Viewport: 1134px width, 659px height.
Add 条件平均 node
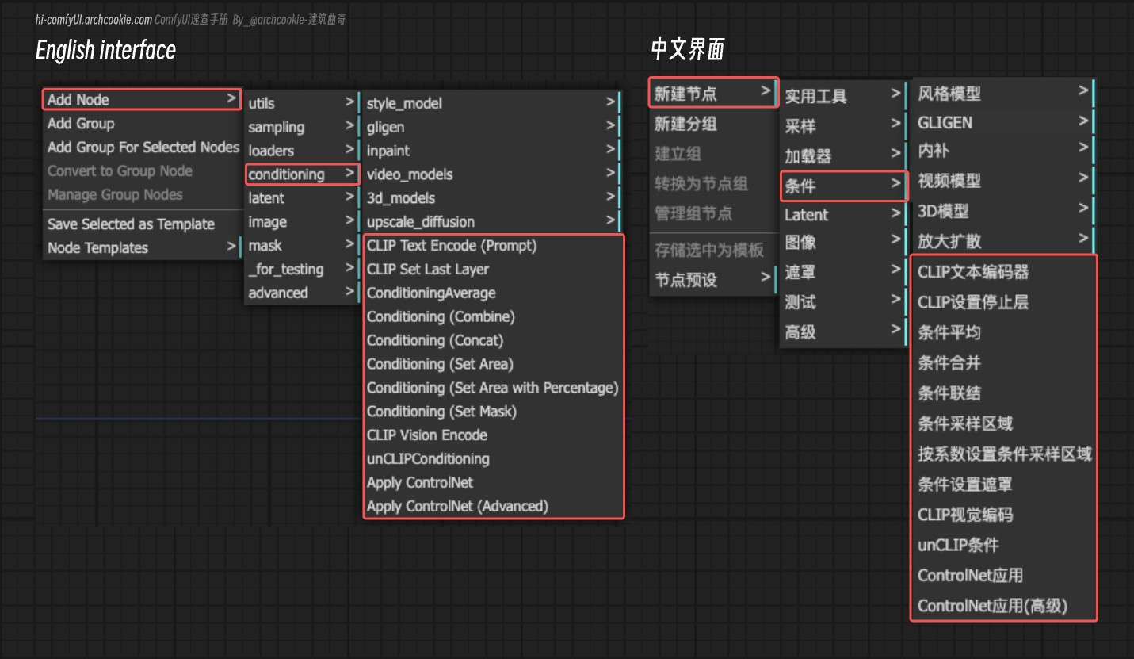[x=1004, y=332]
